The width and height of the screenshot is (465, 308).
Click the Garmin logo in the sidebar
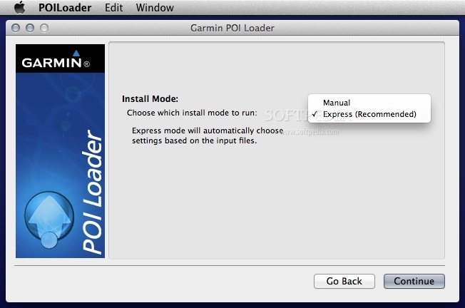(56, 62)
